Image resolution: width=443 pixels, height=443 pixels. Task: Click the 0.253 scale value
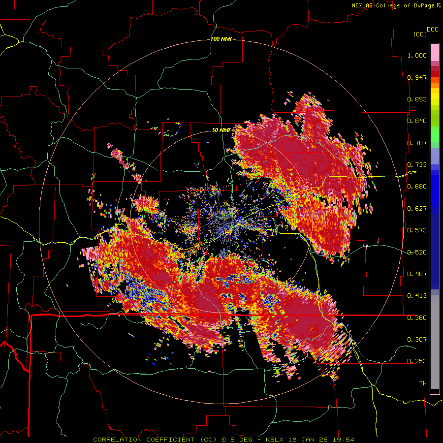417,361
